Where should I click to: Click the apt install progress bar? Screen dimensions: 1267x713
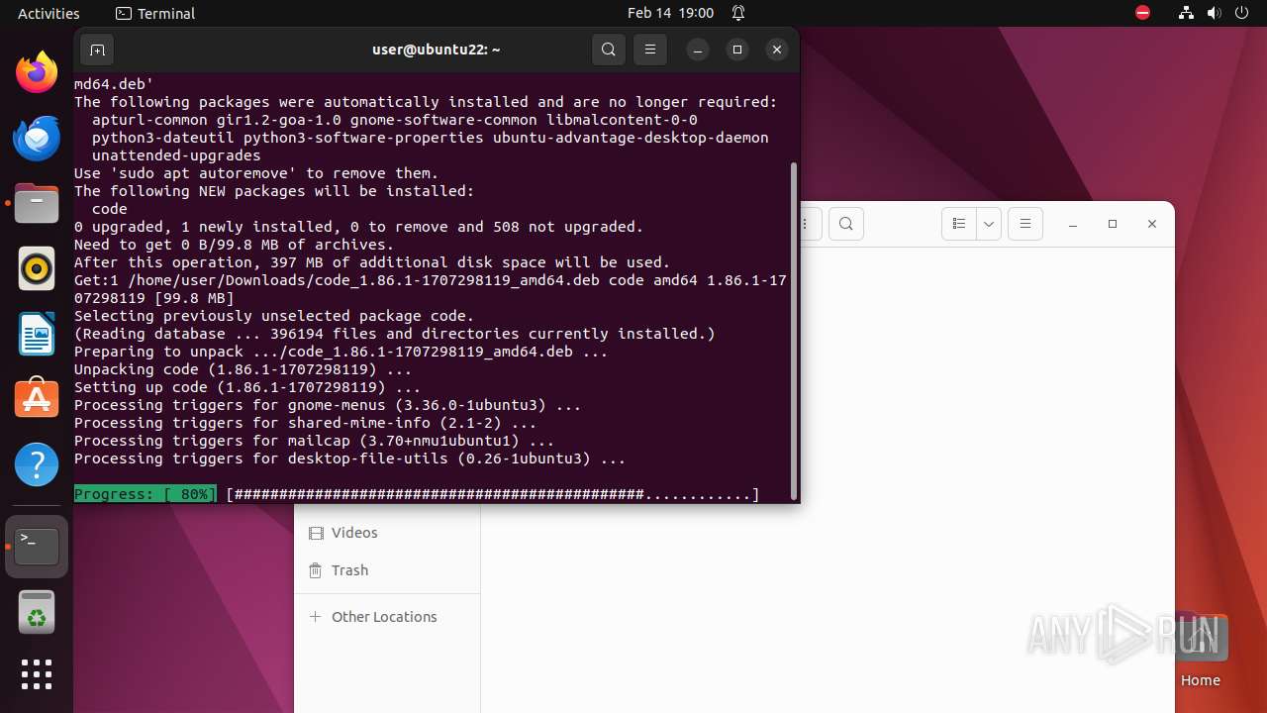492,494
